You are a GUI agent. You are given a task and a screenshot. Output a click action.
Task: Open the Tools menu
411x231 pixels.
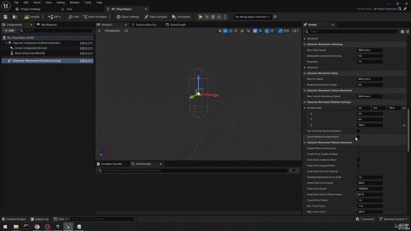pyautogui.click(x=88, y=3)
